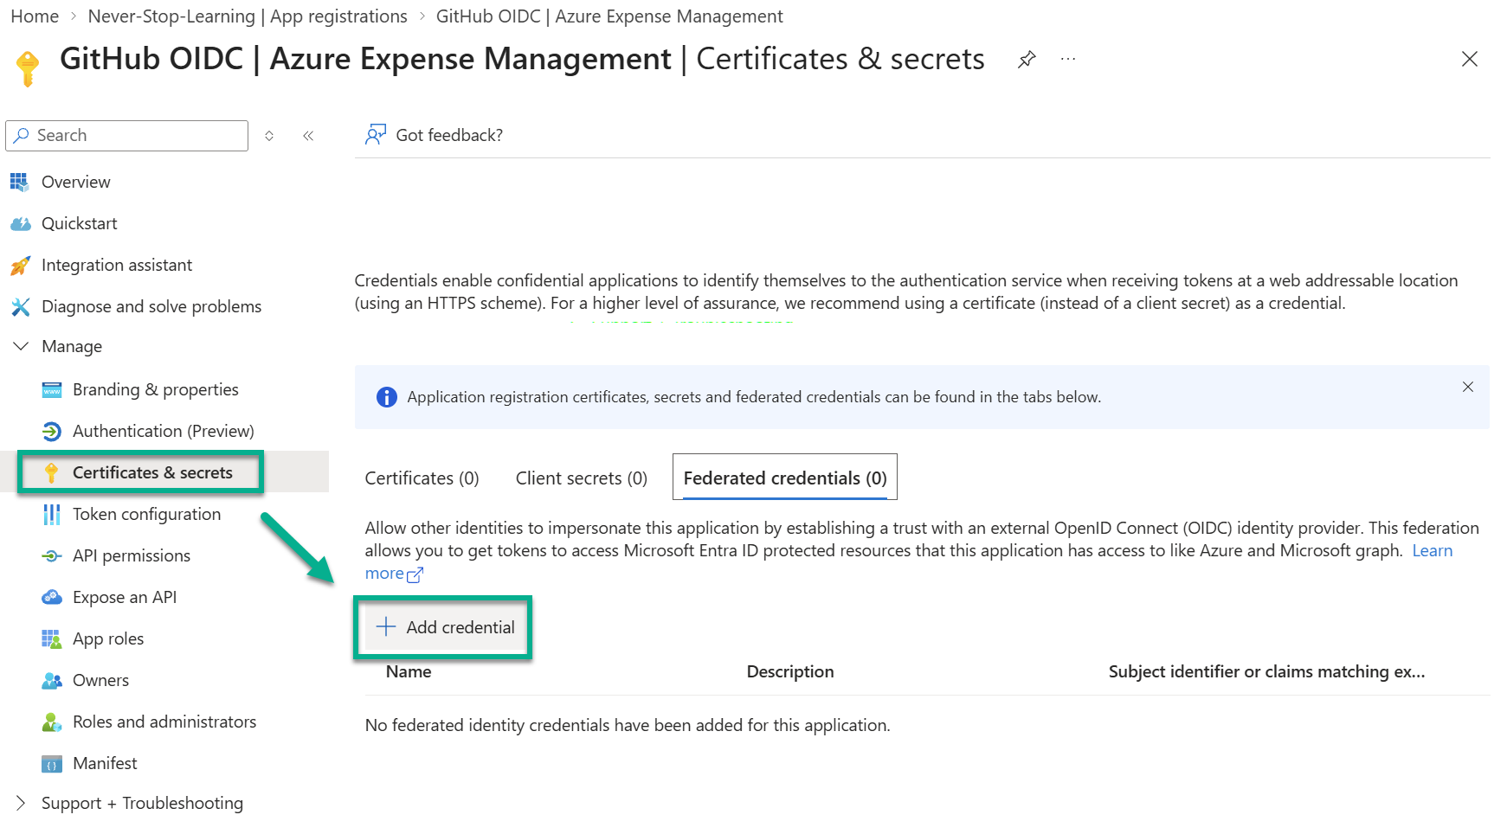Click Subject identifier or claims column header

(x=1266, y=672)
